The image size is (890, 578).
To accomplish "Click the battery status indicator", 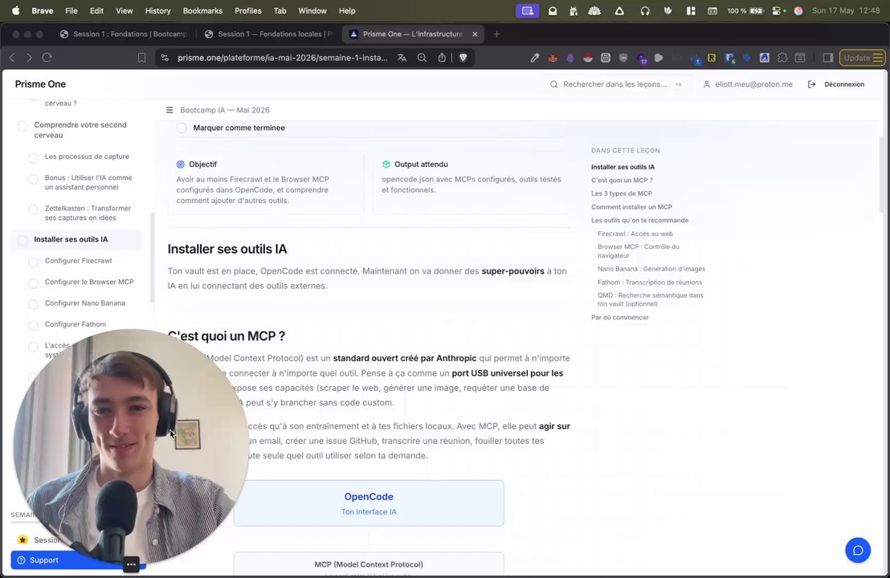I will [x=745, y=10].
